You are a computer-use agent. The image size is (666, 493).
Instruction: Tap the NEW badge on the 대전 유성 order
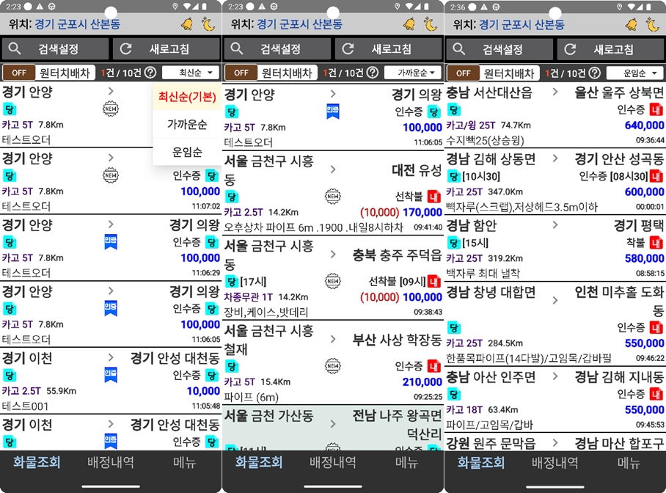point(332,196)
